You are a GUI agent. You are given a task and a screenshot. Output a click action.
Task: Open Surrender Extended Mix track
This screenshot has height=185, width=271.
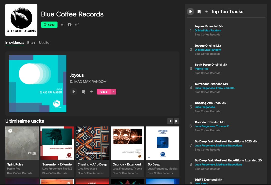click(211, 84)
